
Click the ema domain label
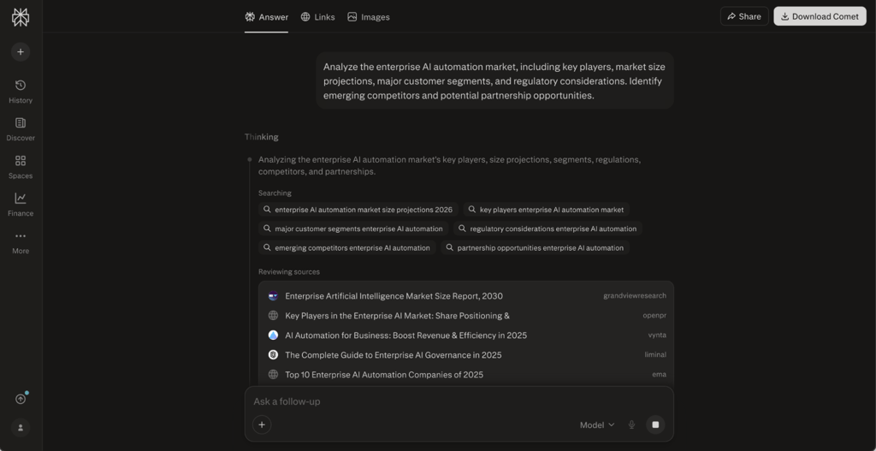[x=660, y=375]
